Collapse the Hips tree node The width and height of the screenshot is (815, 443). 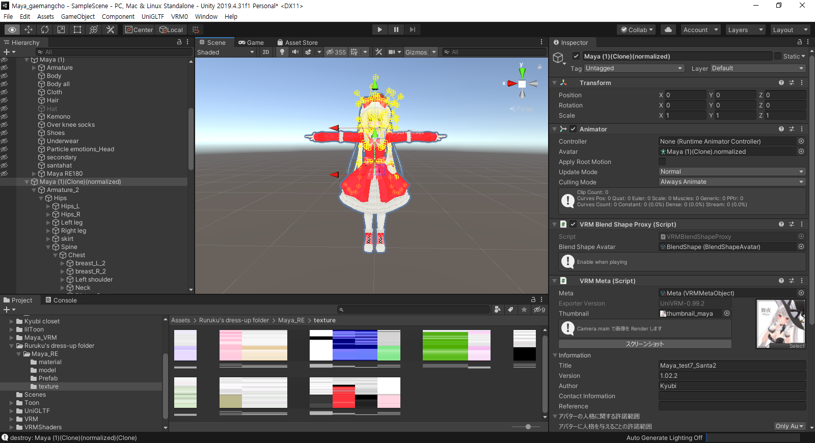(x=41, y=198)
